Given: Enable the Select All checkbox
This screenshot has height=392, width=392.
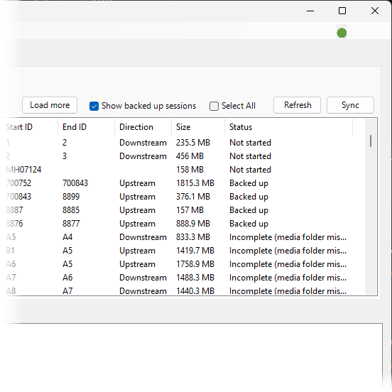Looking at the screenshot, I should click(214, 106).
